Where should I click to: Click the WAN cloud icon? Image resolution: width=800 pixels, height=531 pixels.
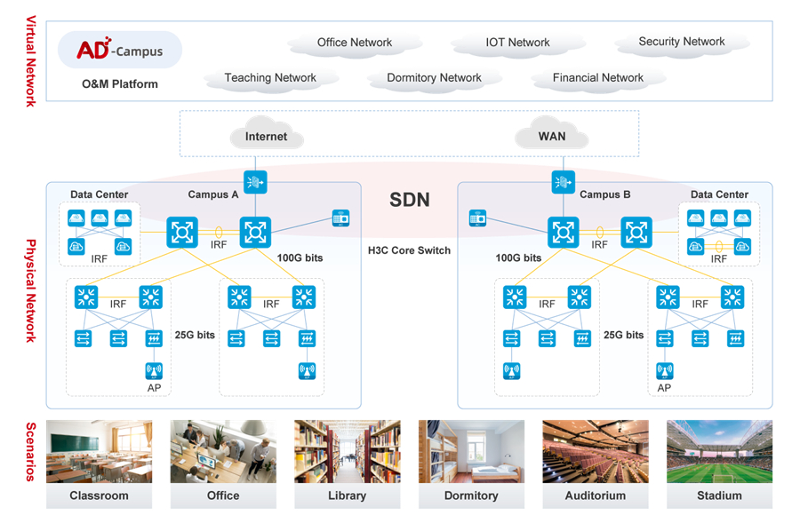click(551, 133)
